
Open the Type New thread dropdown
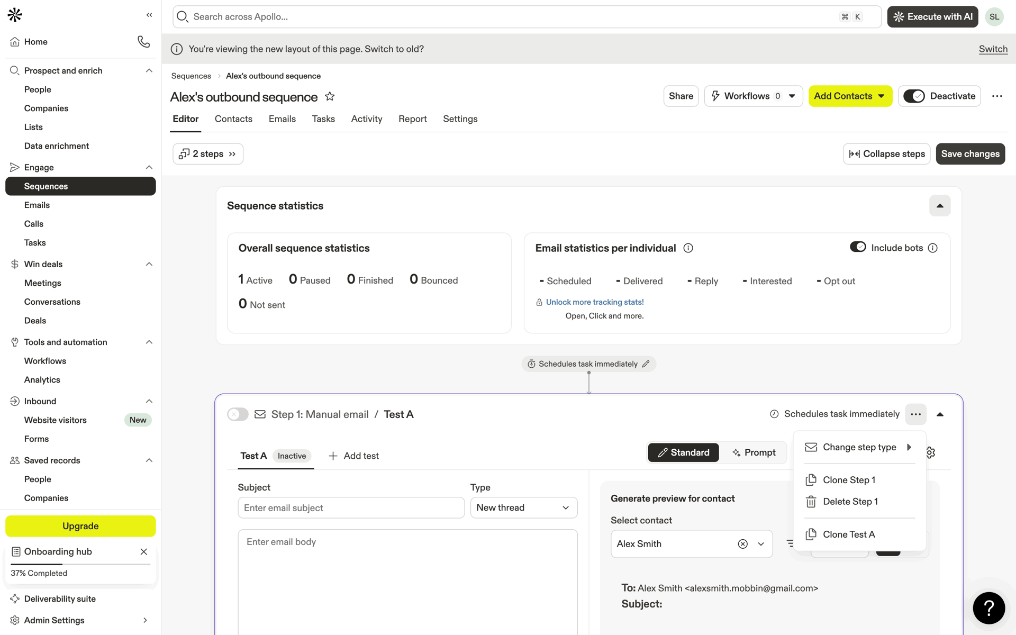tap(524, 507)
